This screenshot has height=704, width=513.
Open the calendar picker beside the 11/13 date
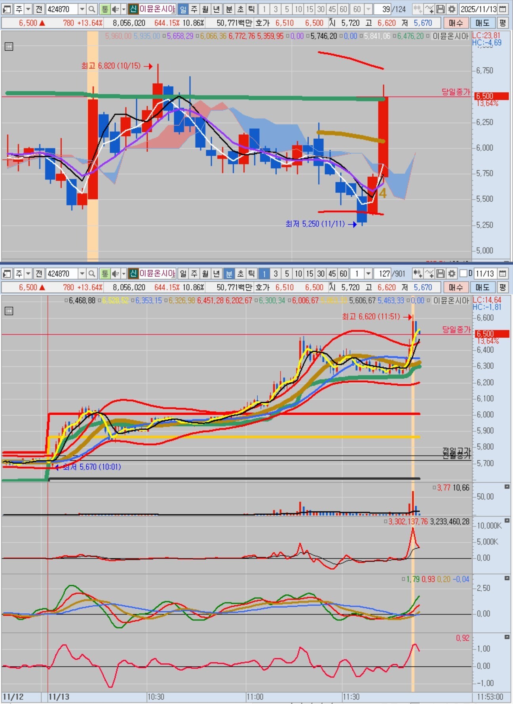pos(503,273)
